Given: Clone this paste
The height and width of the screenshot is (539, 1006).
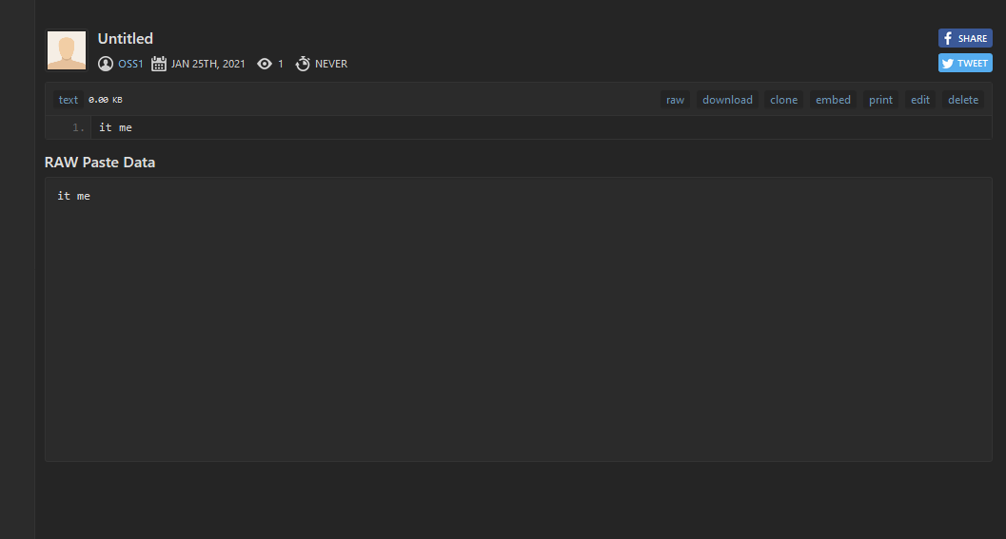Looking at the screenshot, I should click(x=783, y=100).
